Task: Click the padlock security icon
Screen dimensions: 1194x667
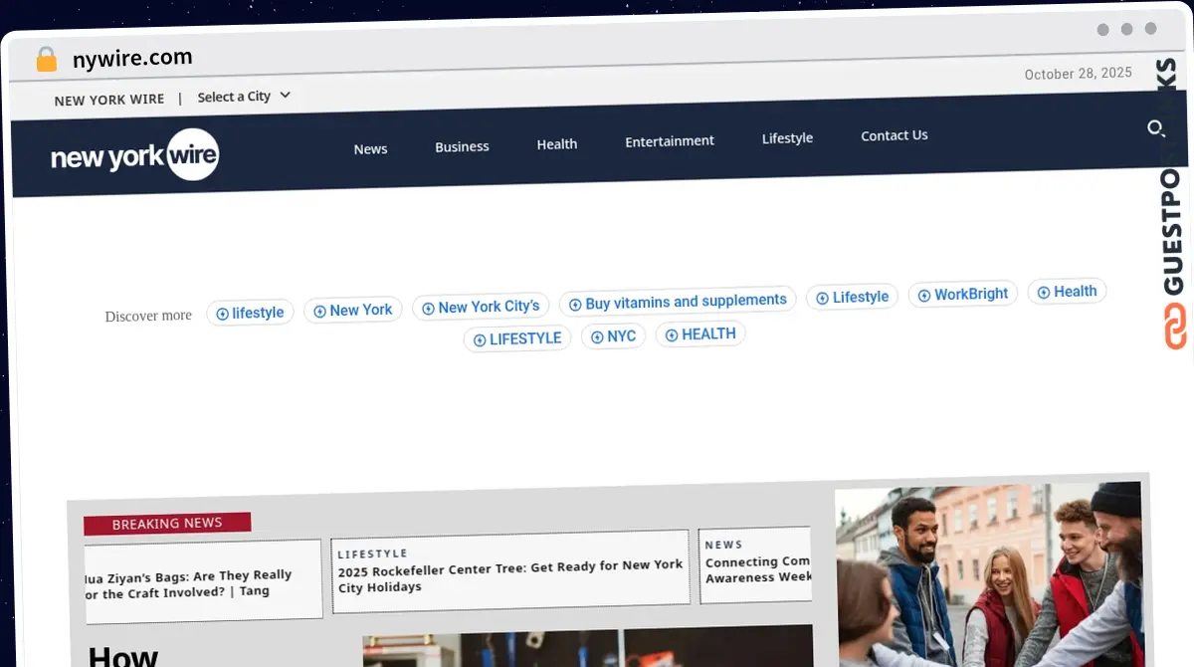Action: tap(46, 60)
